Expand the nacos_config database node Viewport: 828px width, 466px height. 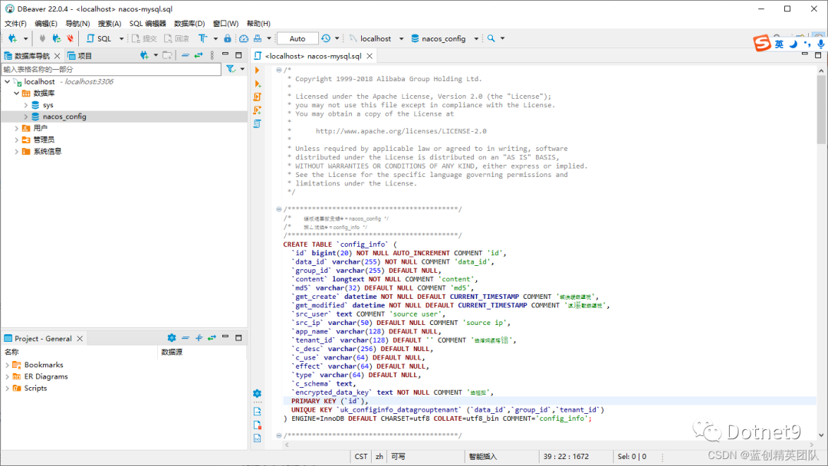tap(26, 116)
